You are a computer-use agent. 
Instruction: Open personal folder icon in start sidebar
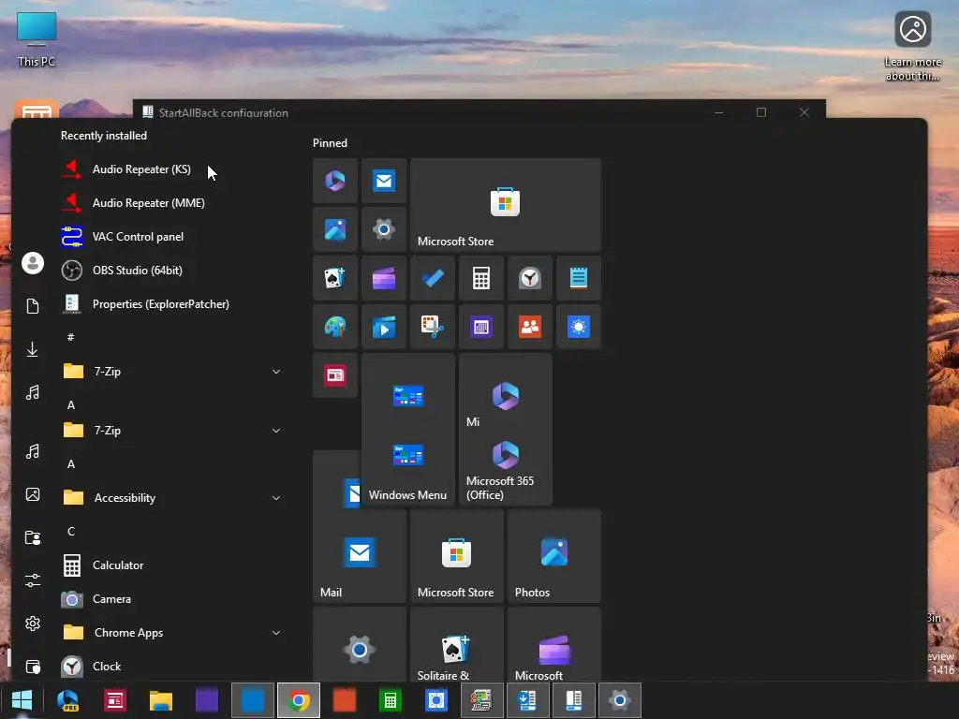[33, 537]
